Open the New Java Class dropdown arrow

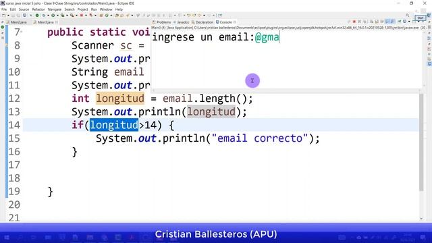coord(111,16)
